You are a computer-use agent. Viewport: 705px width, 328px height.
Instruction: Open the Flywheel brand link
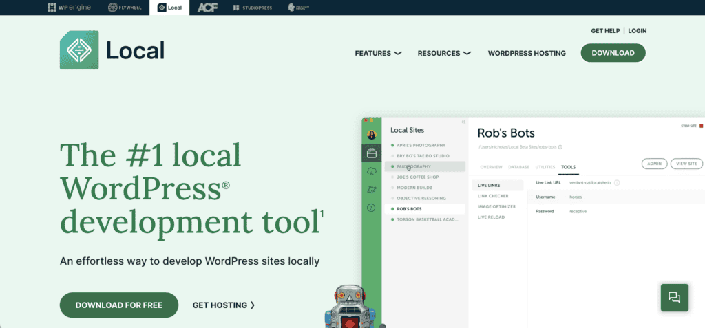click(x=125, y=8)
